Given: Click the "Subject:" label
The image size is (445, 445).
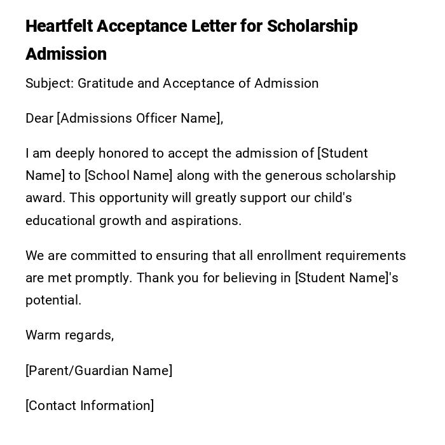Looking at the screenshot, I should click(50, 83).
